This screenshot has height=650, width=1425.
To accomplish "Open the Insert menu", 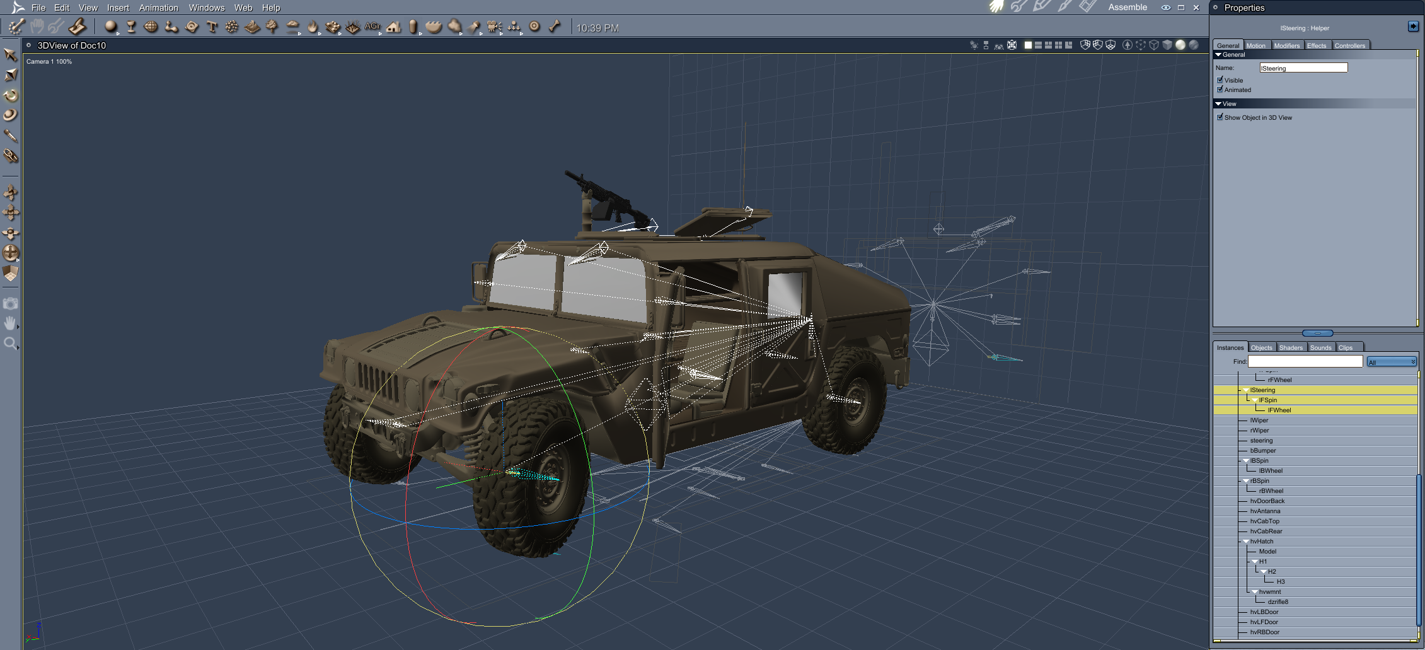I will pos(118,8).
